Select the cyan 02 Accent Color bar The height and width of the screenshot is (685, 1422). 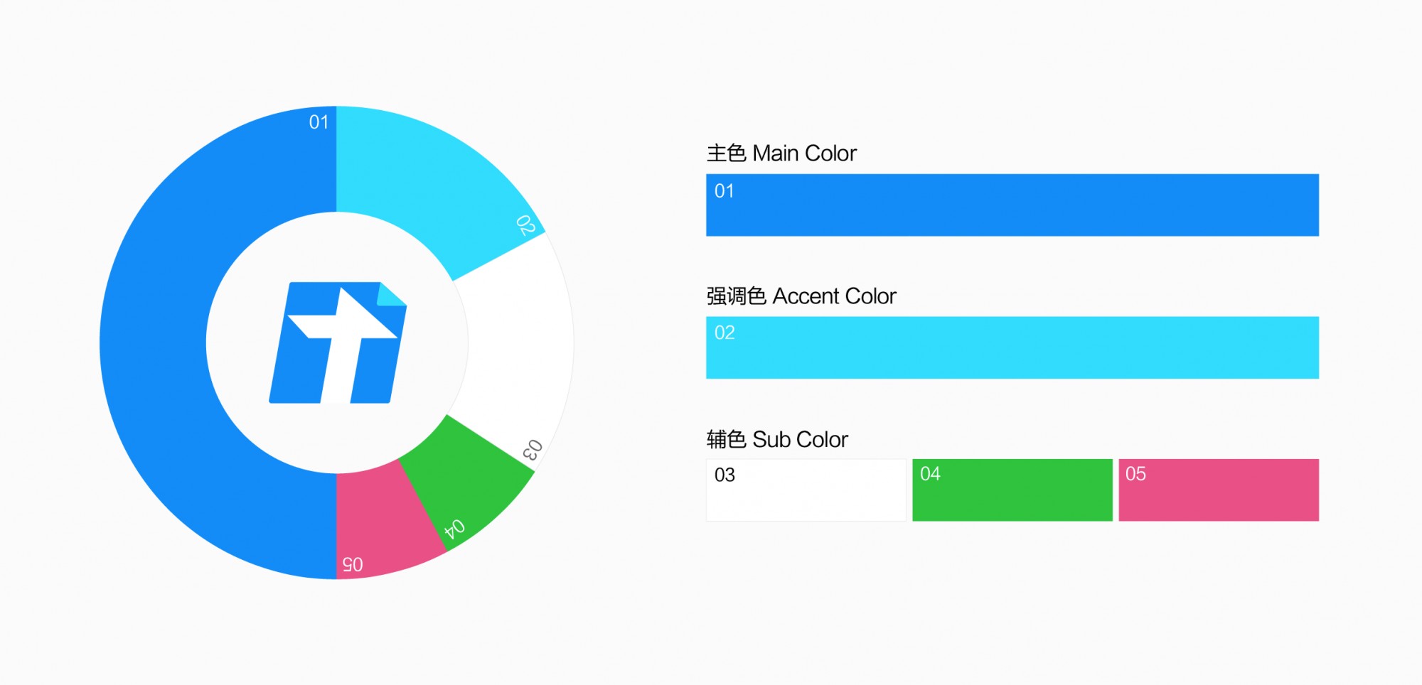point(1012,347)
